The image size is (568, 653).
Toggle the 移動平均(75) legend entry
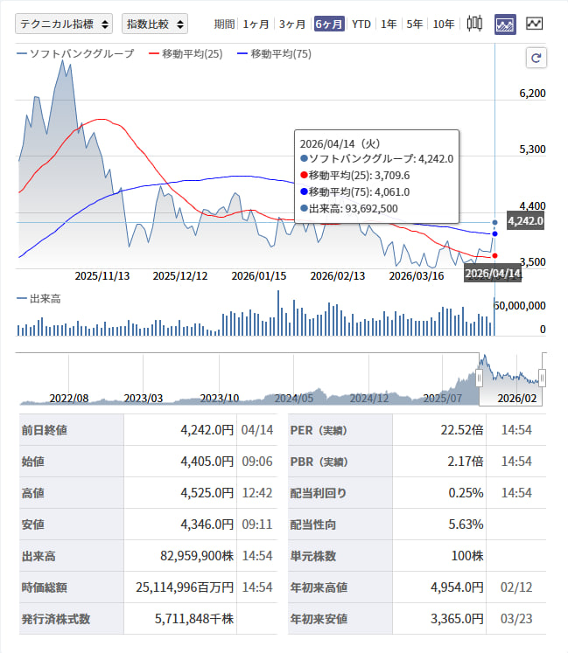tap(275, 53)
